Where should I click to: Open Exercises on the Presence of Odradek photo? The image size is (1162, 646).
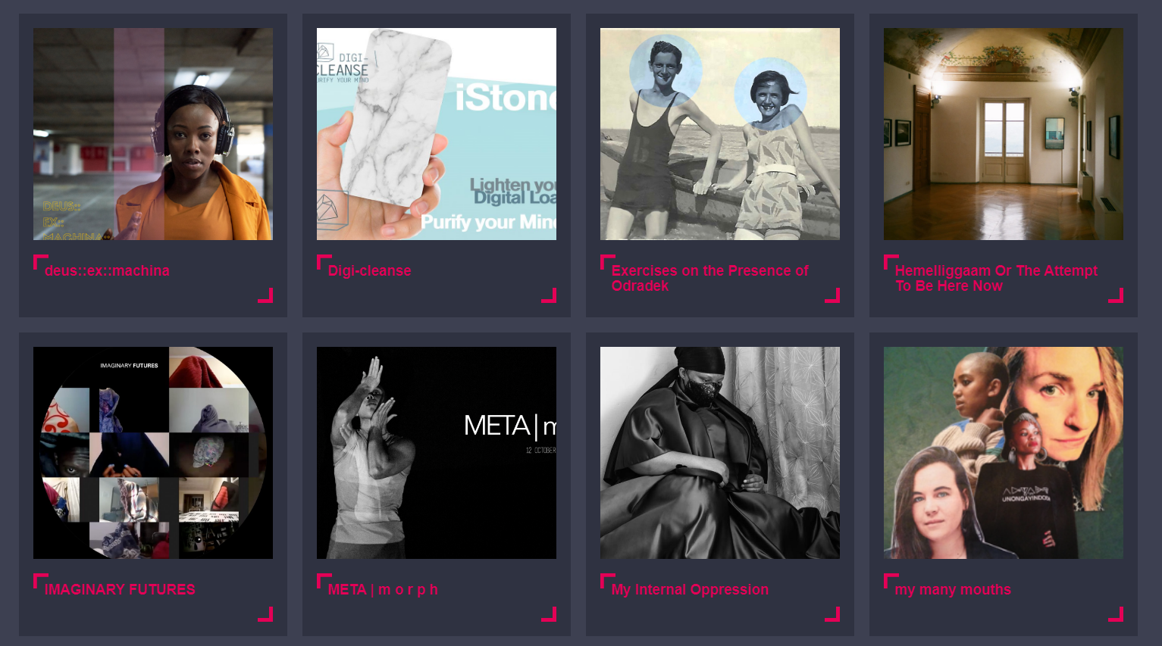(720, 134)
